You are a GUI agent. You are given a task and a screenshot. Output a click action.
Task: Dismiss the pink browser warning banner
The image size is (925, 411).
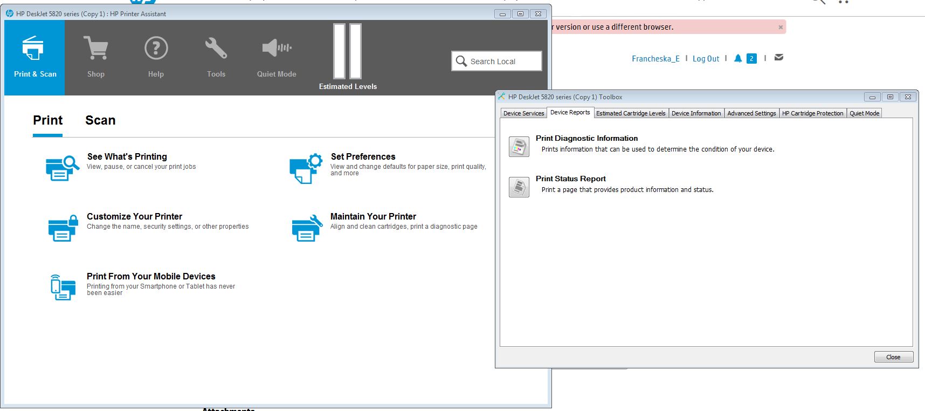(781, 27)
